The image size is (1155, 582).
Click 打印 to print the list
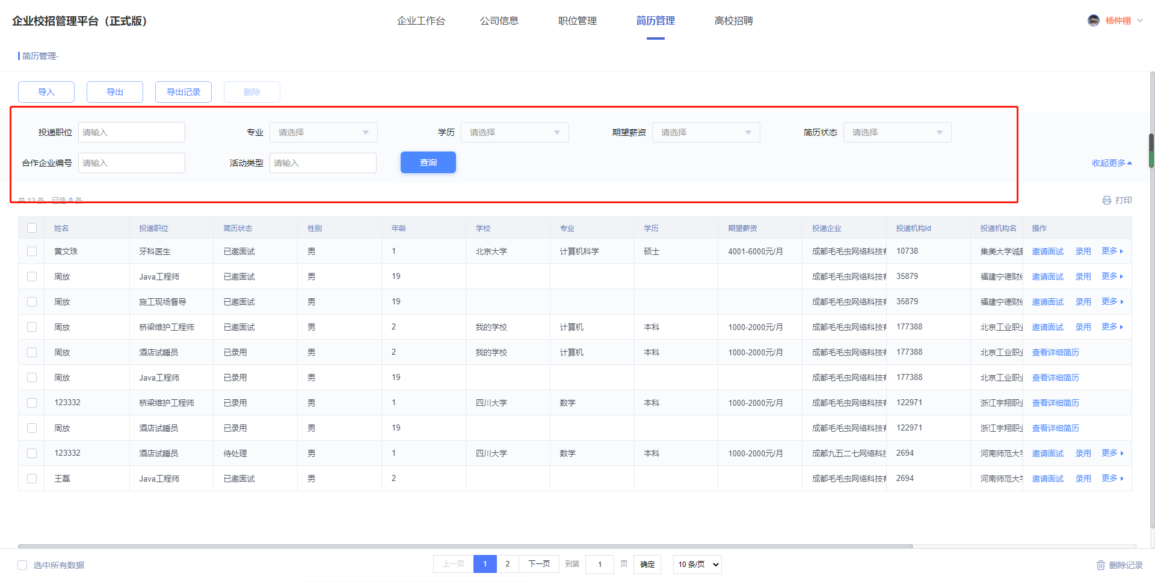[x=1123, y=200]
